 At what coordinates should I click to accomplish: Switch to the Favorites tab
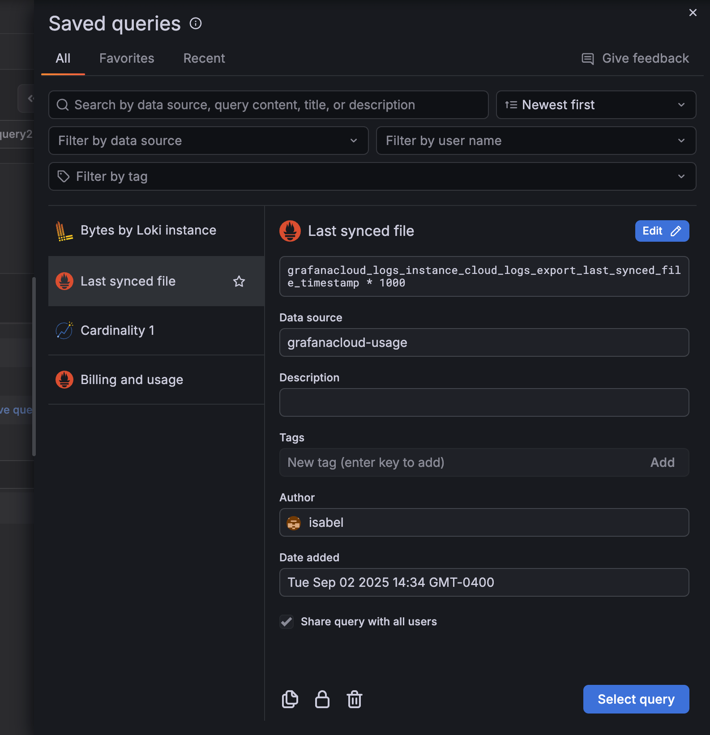[127, 58]
